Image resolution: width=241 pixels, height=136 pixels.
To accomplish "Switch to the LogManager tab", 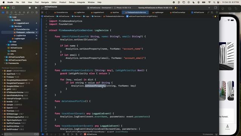I will click(158, 12).
